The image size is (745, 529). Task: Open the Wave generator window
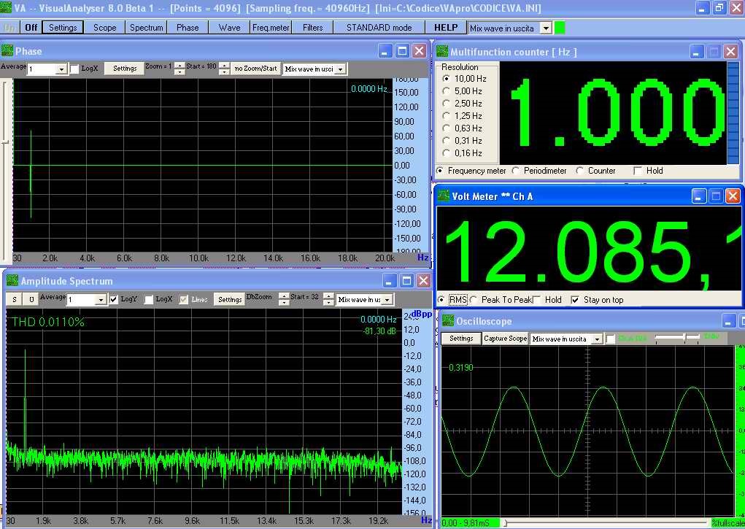[x=229, y=27]
